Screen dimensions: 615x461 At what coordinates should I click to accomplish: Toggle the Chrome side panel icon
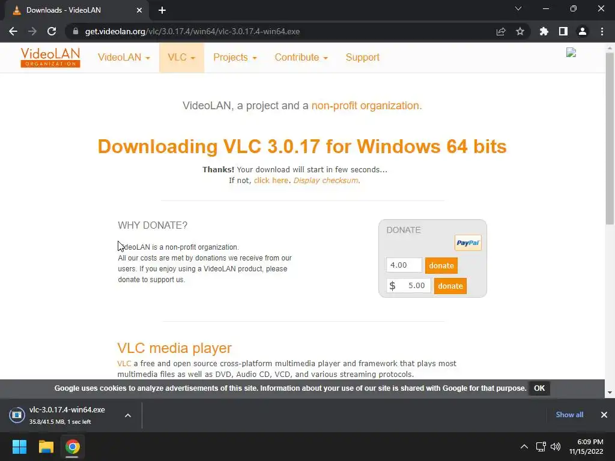(563, 31)
